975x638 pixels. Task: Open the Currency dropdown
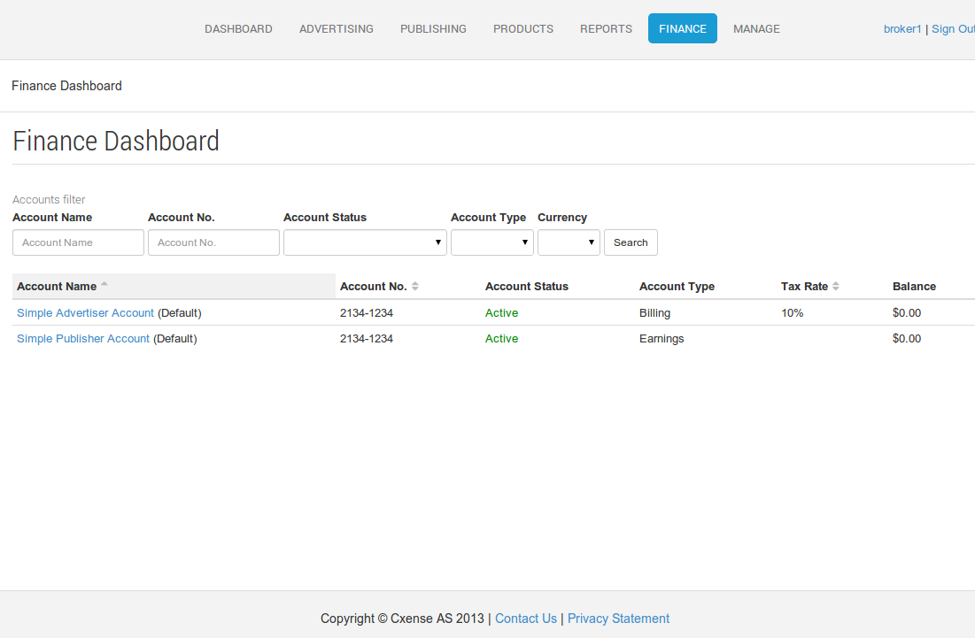(x=569, y=242)
